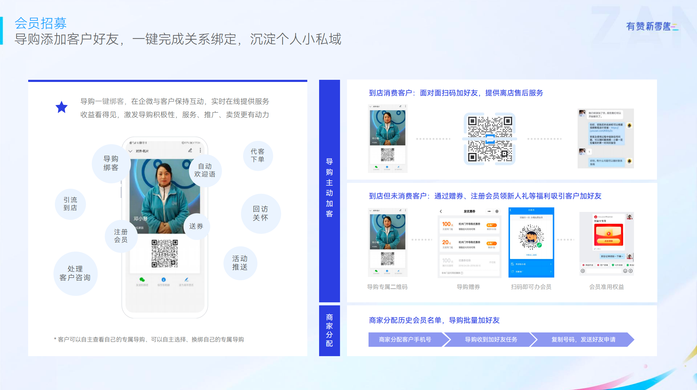Expand the 招募推广 row chevron
The image size is (697, 390).
[551, 271]
